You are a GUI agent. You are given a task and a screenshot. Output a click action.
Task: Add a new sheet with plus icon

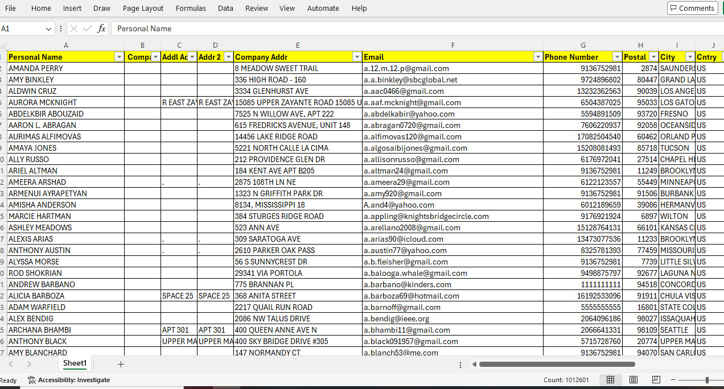tap(121, 364)
